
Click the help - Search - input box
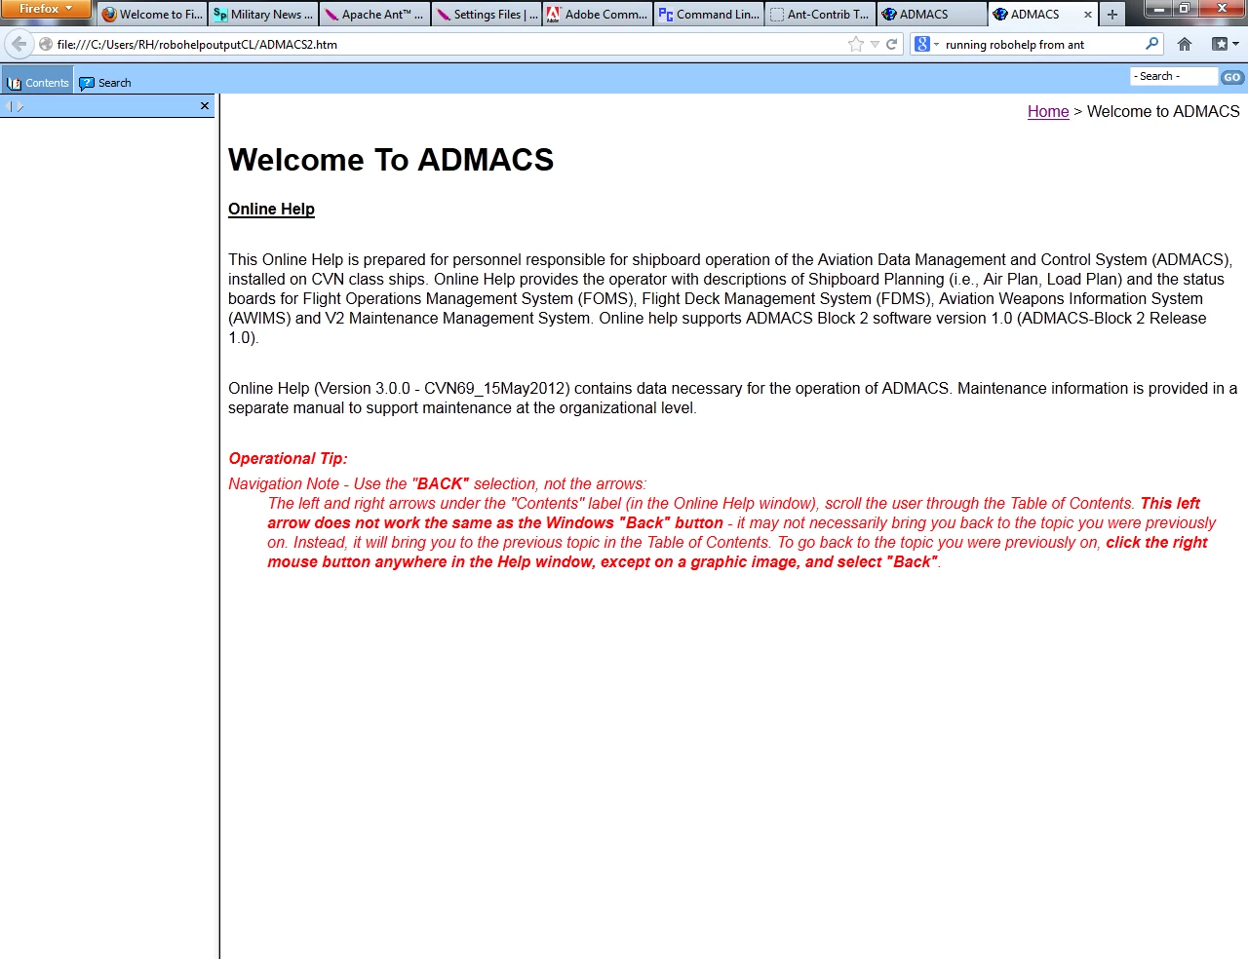point(1174,76)
